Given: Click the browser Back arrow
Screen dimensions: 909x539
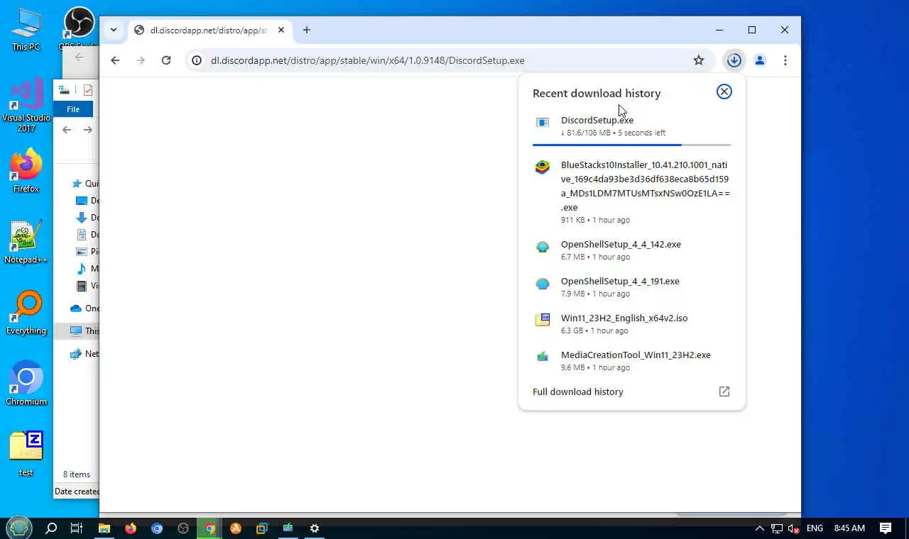Looking at the screenshot, I should tap(115, 60).
